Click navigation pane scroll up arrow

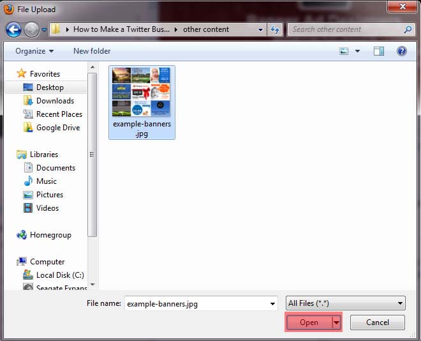point(92,67)
